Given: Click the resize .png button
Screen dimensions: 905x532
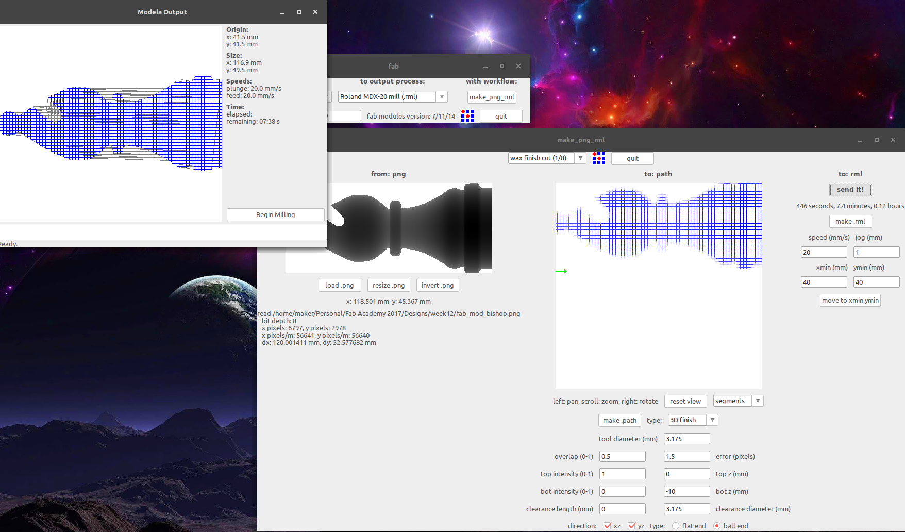Looking at the screenshot, I should [x=389, y=285].
